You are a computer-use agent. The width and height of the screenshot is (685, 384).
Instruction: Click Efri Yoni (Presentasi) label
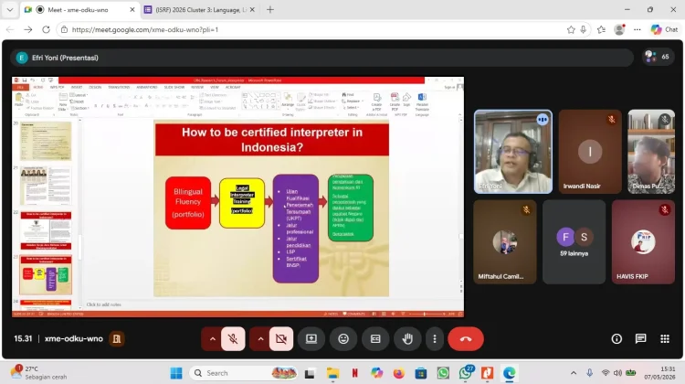coord(65,58)
